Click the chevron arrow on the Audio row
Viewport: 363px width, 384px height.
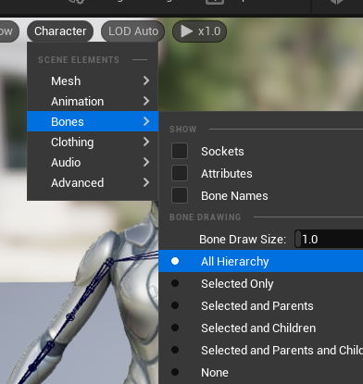[x=146, y=162]
